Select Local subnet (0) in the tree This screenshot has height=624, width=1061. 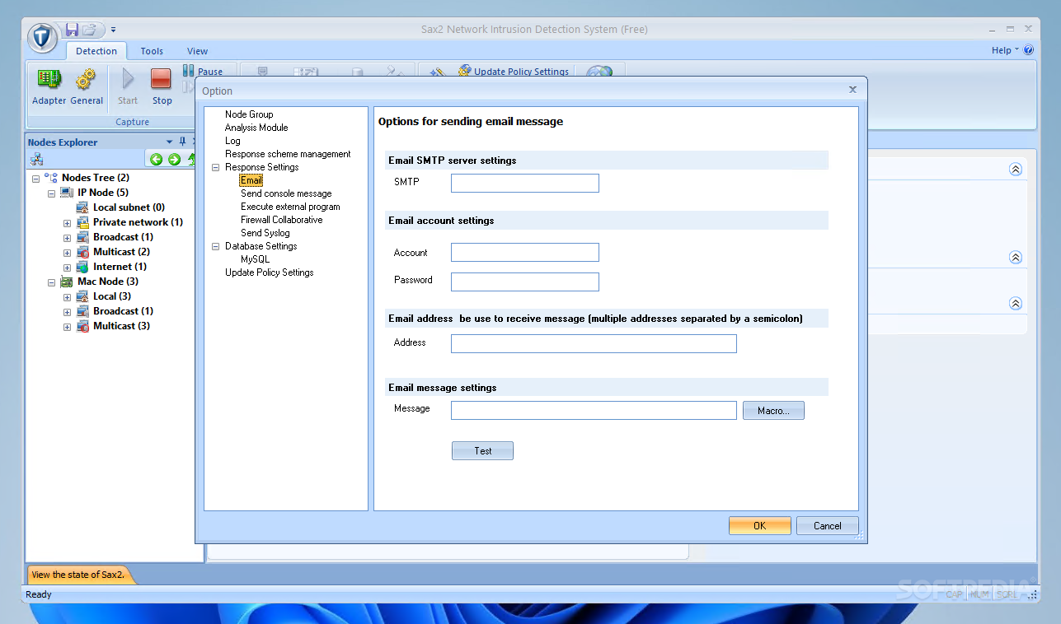129,207
